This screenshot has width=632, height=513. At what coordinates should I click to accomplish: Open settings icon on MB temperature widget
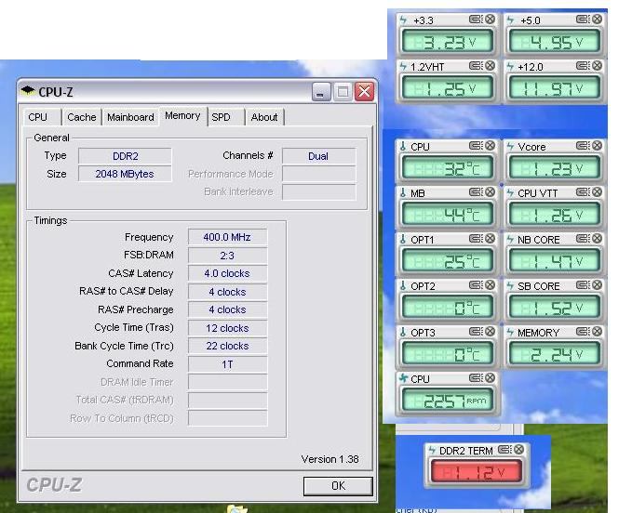click(x=476, y=192)
